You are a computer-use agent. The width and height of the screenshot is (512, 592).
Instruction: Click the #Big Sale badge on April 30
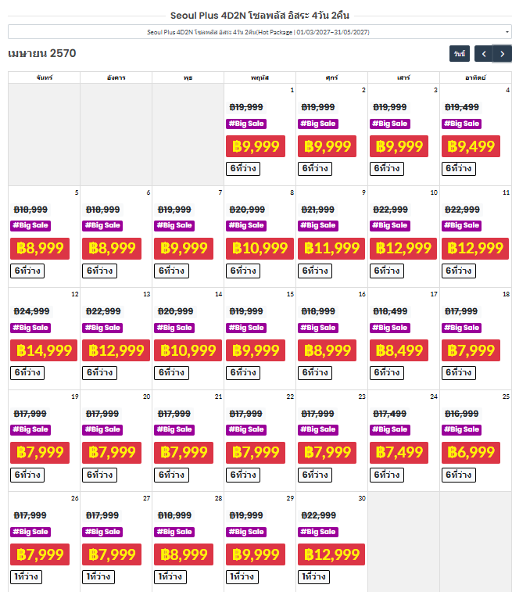pos(318,532)
